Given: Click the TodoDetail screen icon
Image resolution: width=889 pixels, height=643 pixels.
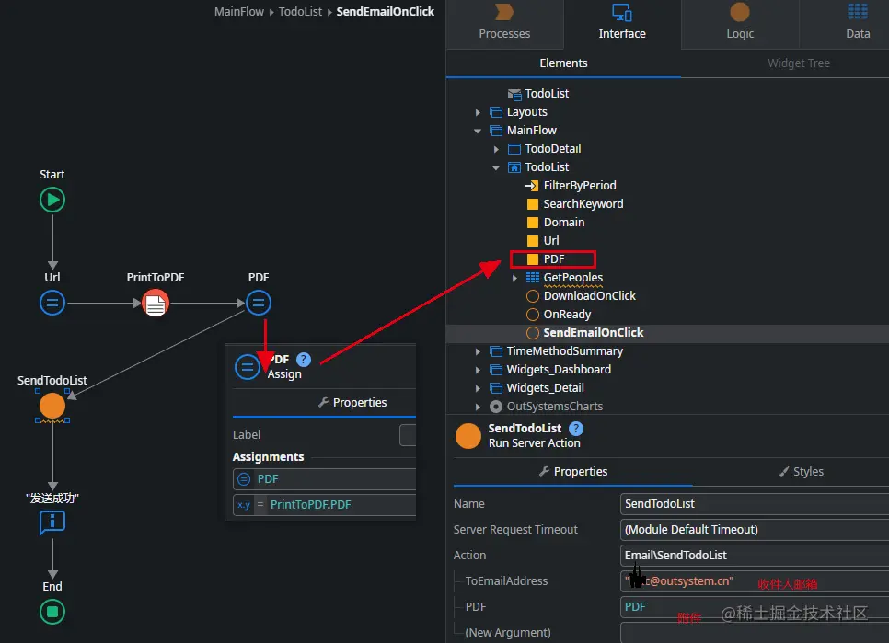Looking at the screenshot, I should (x=514, y=149).
